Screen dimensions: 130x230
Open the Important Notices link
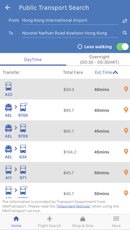(74, 206)
